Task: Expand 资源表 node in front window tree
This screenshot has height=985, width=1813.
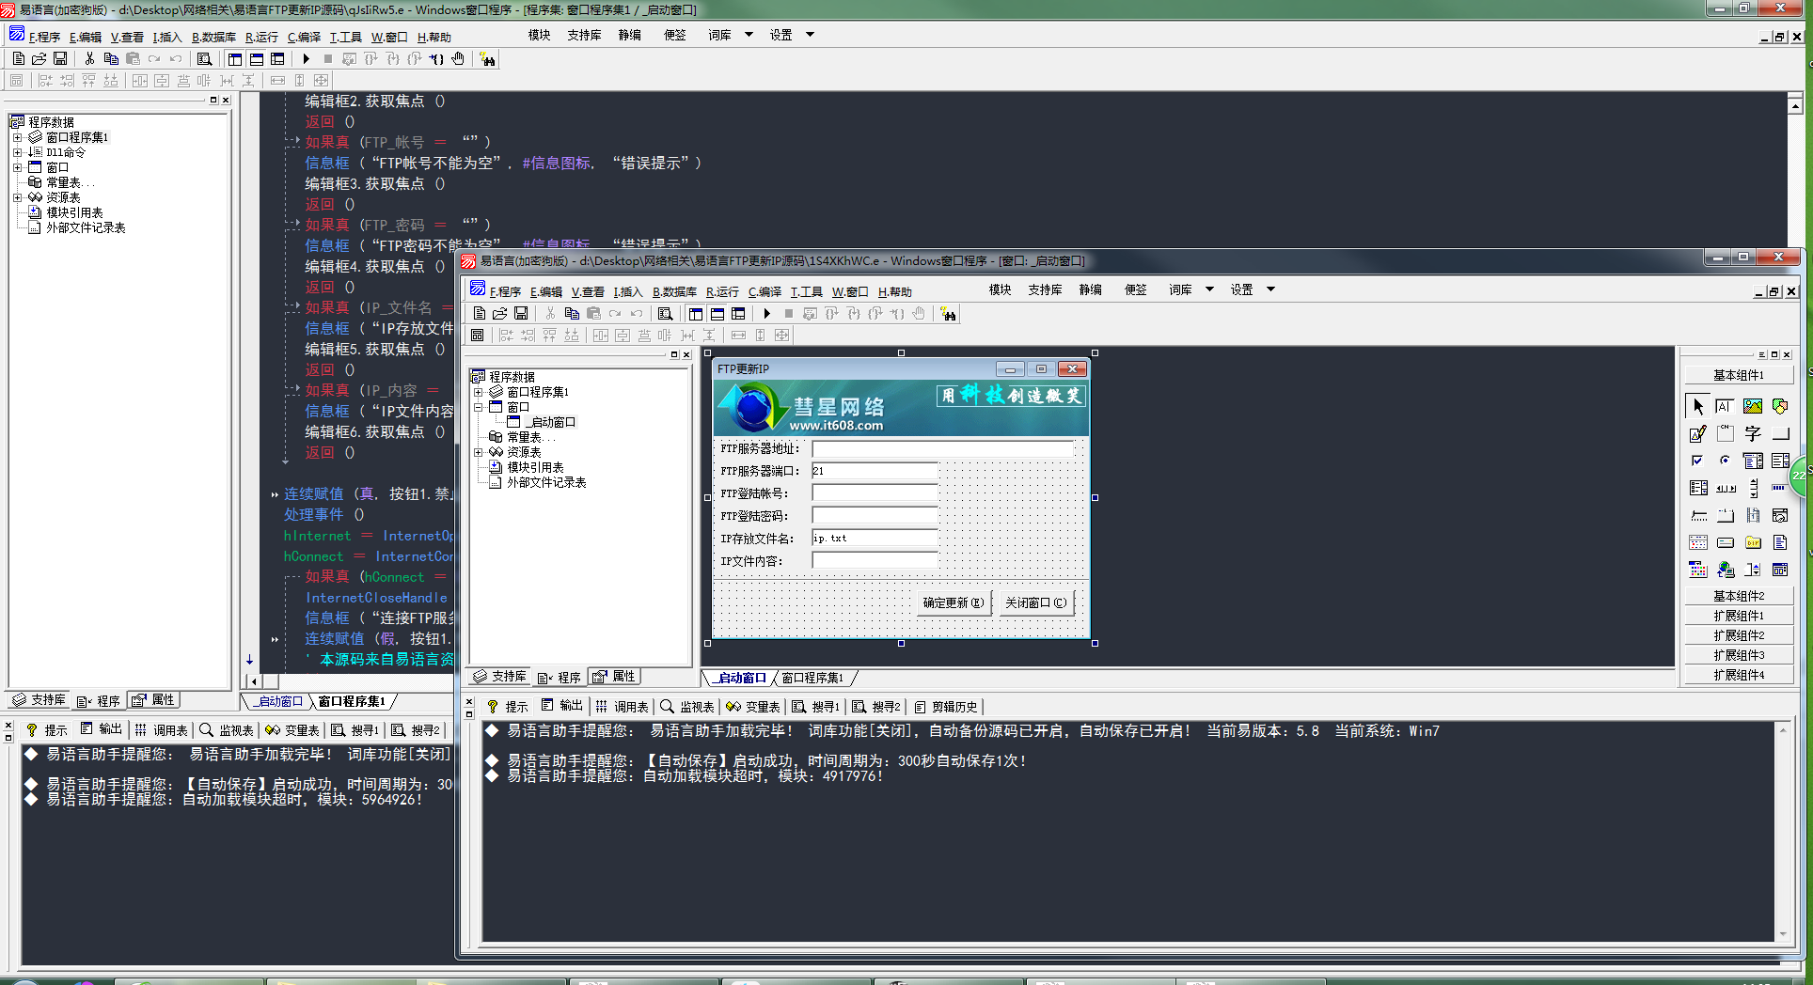Action: [479, 452]
